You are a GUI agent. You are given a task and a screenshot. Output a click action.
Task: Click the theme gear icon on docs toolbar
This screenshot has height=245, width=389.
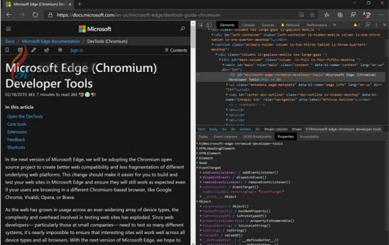tap(60, 50)
